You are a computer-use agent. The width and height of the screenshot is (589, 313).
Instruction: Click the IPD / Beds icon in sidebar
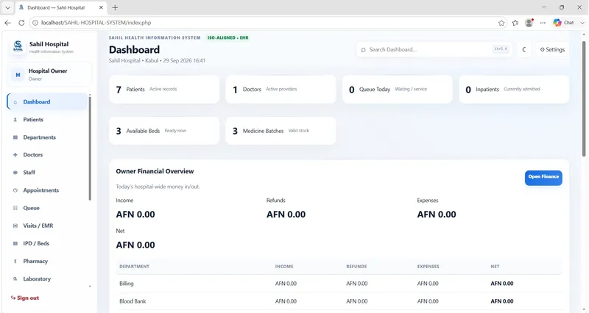pos(15,243)
